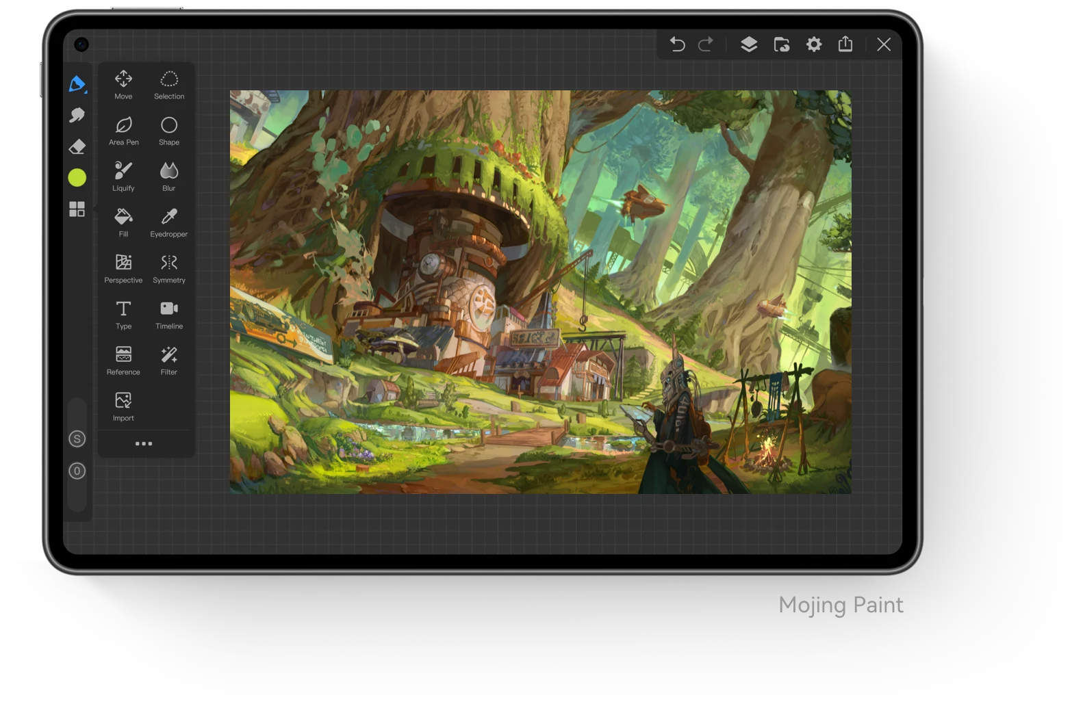
Task: Select the Move tool
Action: pos(123,85)
